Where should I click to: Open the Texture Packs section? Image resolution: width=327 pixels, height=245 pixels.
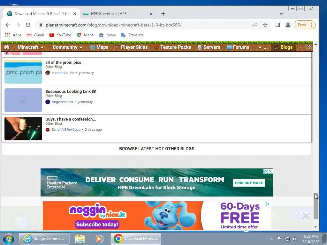(173, 47)
